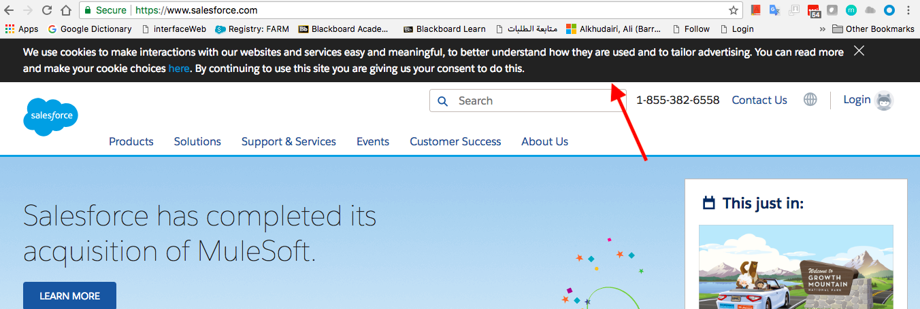
Task: Click the calendar icon beside 'This just in'
Action: pyautogui.click(x=708, y=202)
